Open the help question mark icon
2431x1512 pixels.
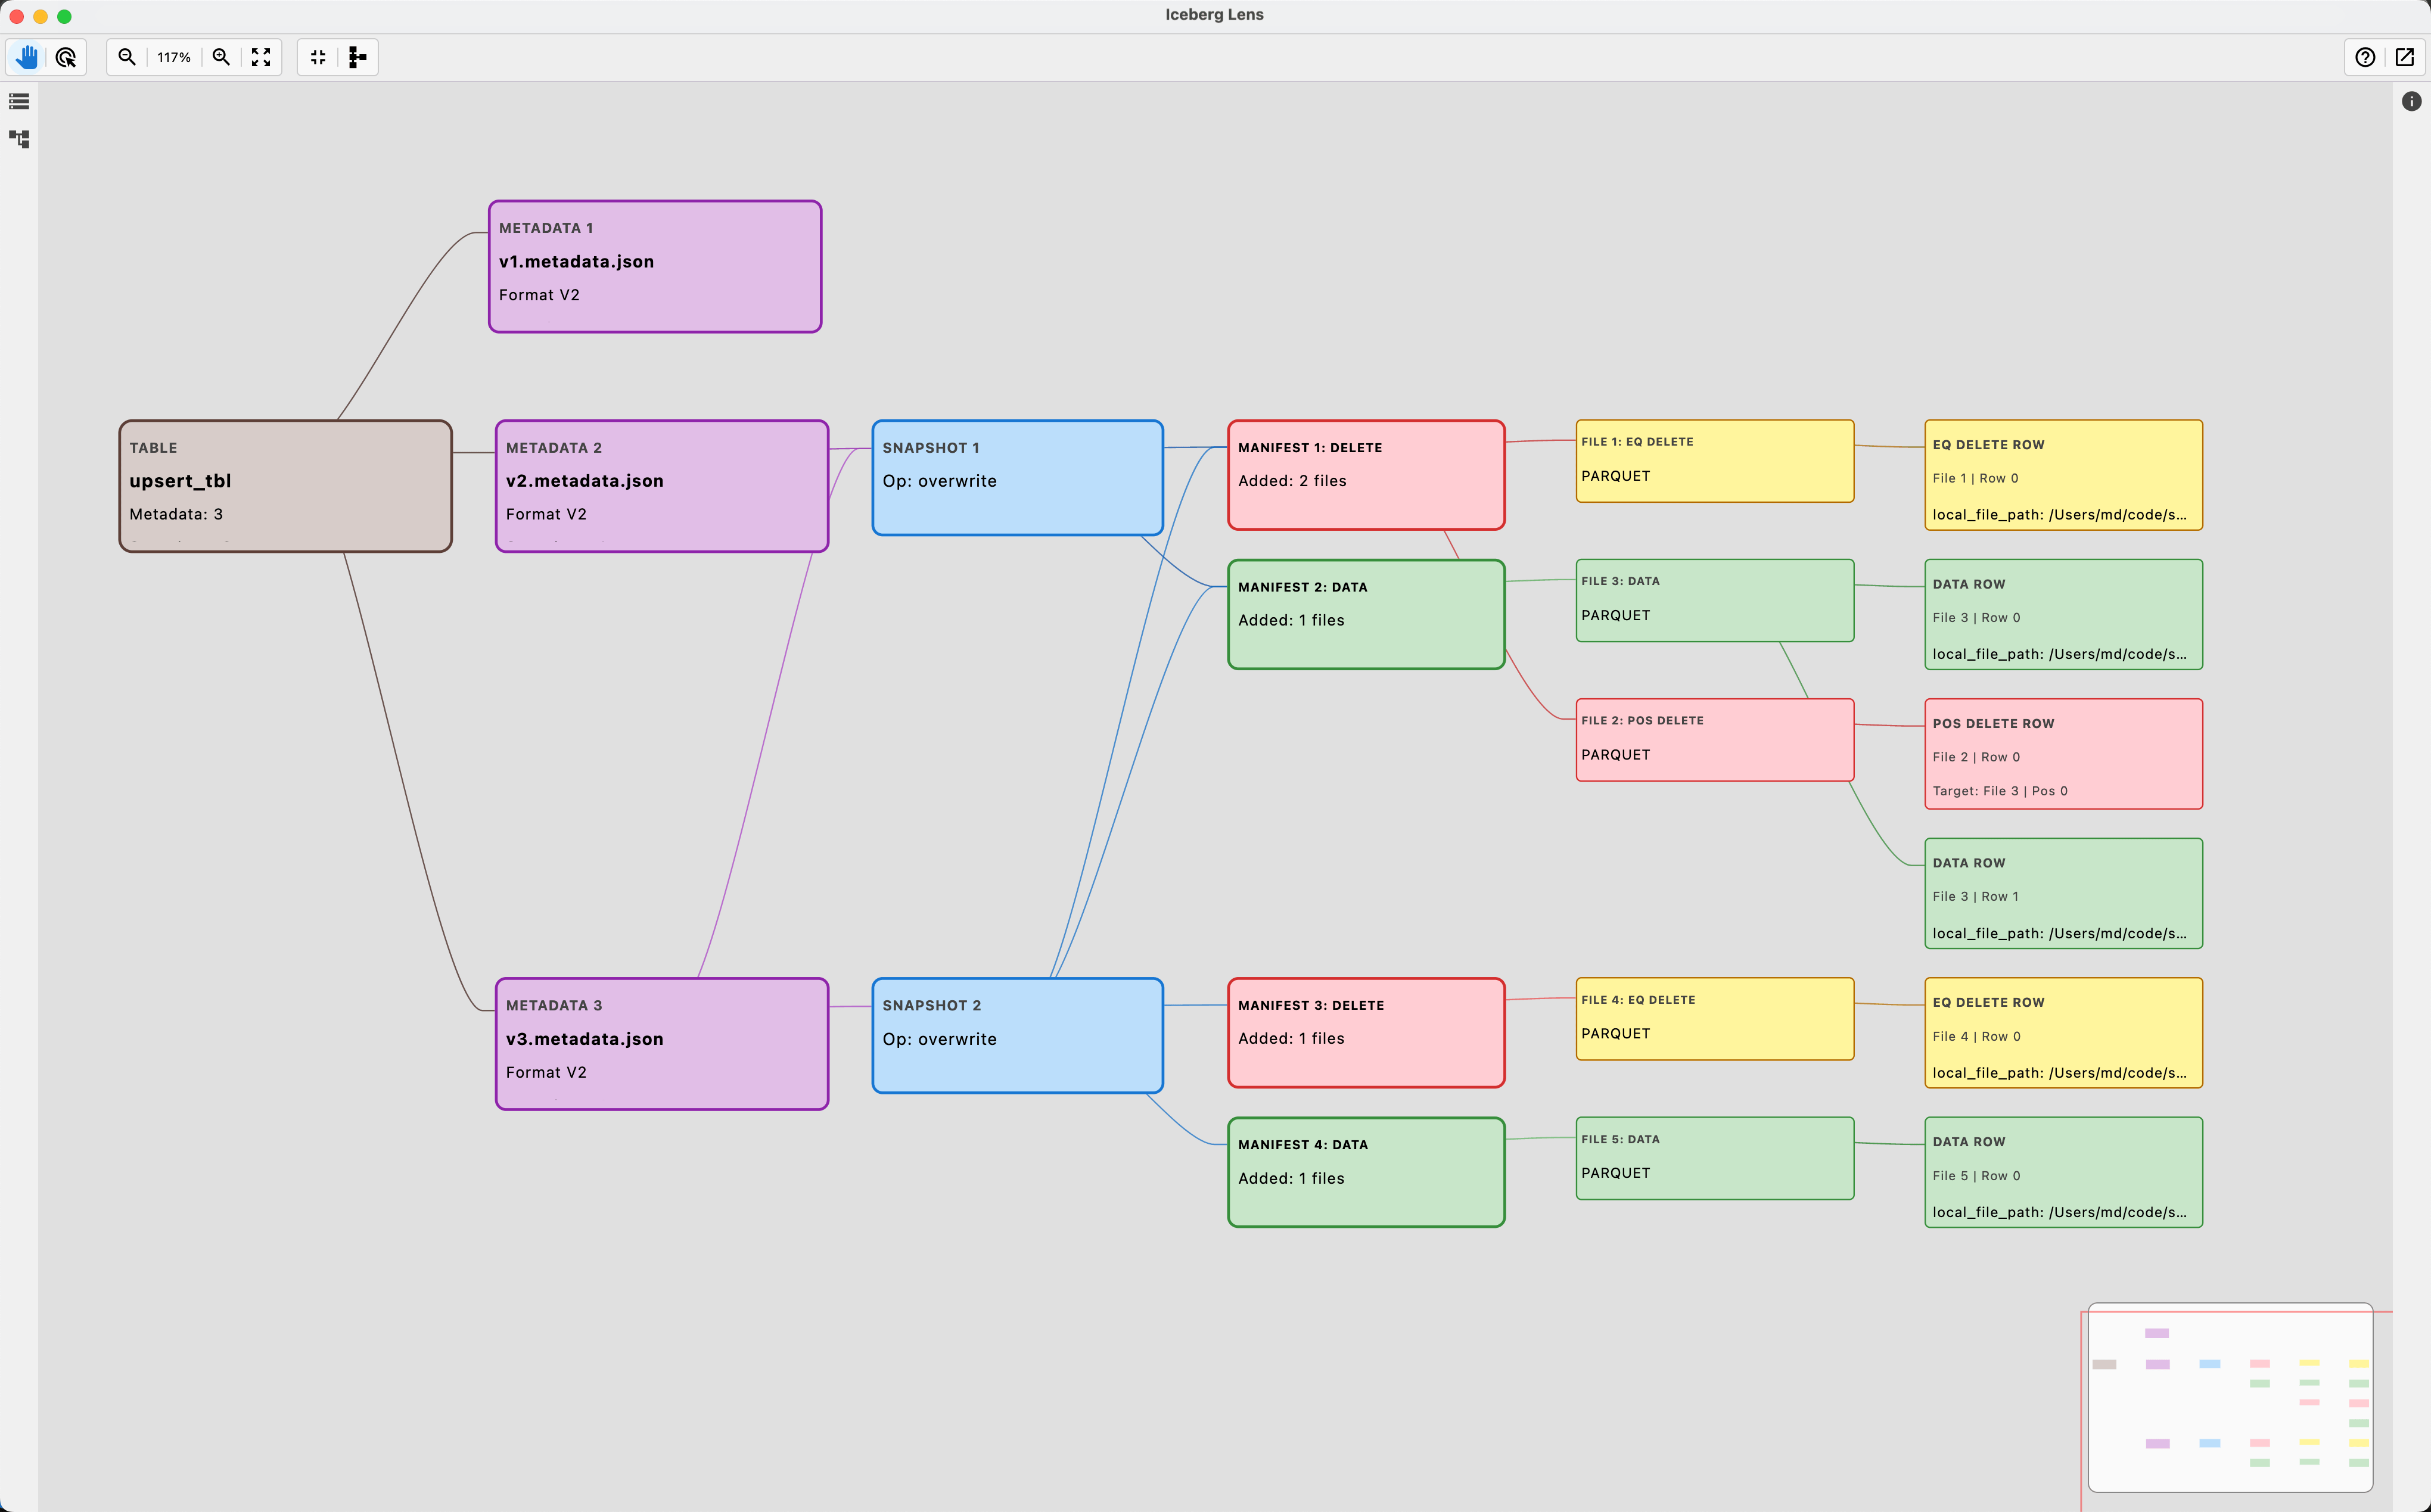pyautogui.click(x=2365, y=57)
